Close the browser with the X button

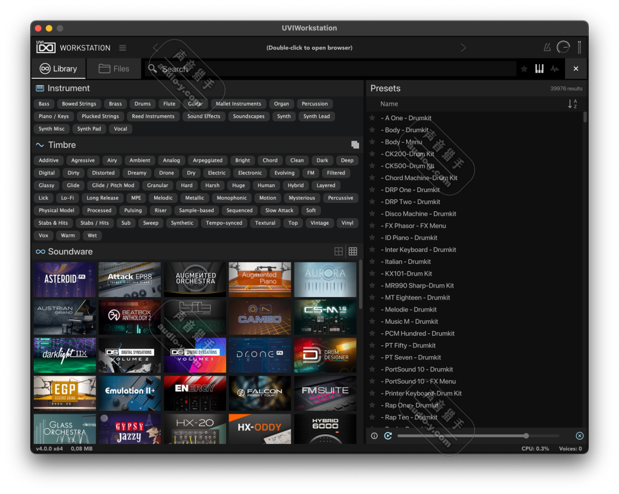tap(575, 69)
